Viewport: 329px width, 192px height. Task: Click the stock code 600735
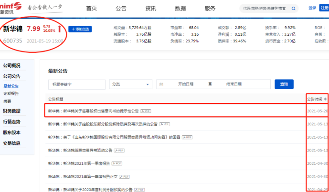[12, 40]
